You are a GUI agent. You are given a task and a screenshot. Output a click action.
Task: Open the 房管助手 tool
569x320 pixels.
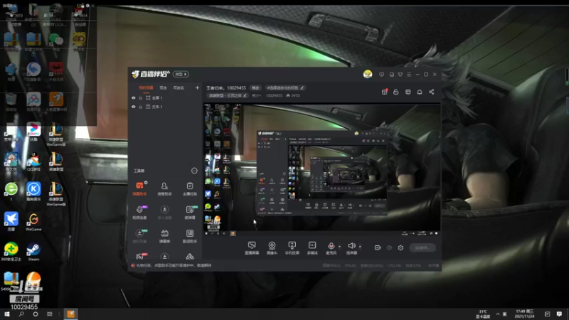pyautogui.click(x=164, y=188)
